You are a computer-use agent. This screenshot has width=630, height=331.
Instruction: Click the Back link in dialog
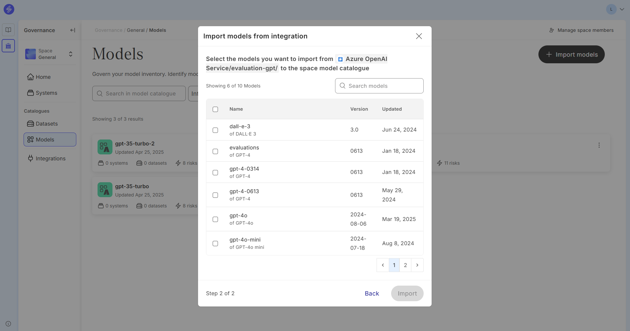pos(372,294)
